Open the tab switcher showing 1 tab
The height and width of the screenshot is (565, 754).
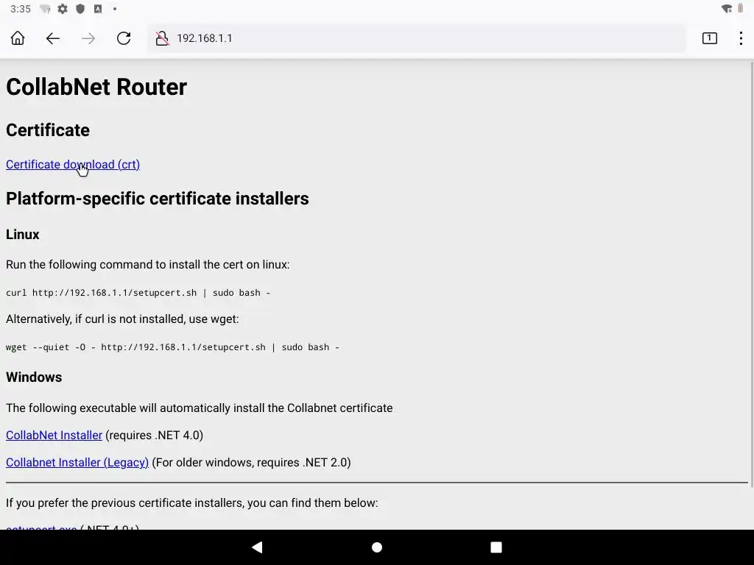pyautogui.click(x=709, y=38)
